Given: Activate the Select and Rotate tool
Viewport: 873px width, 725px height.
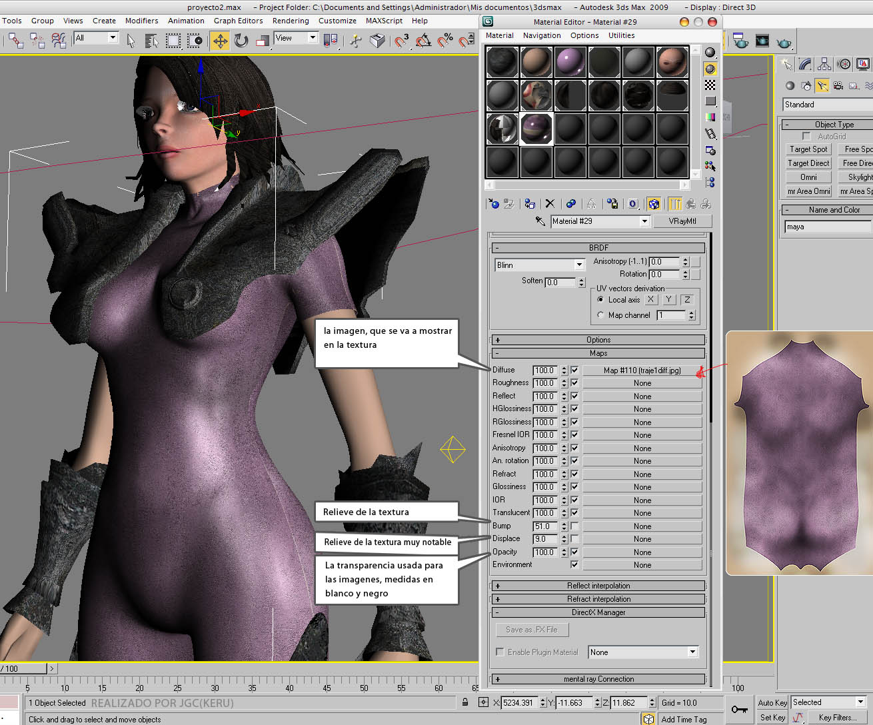Looking at the screenshot, I should pyautogui.click(x=241, y=41).
